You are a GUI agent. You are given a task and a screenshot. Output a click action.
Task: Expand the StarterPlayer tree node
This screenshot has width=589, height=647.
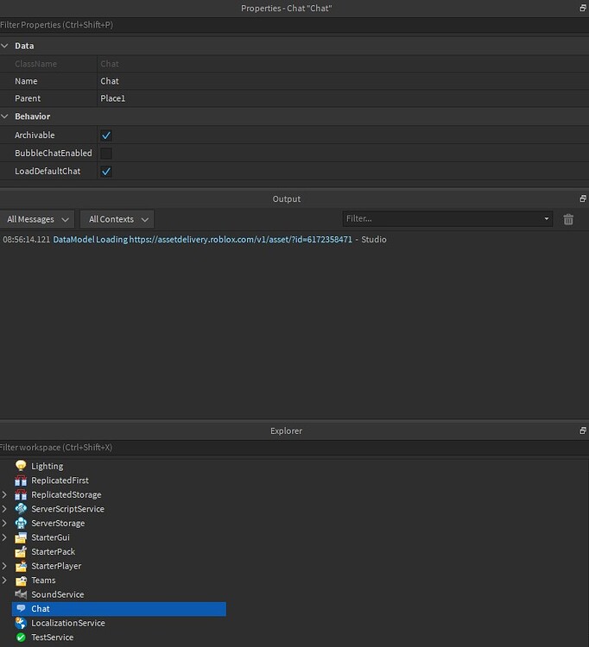(4, 566)
